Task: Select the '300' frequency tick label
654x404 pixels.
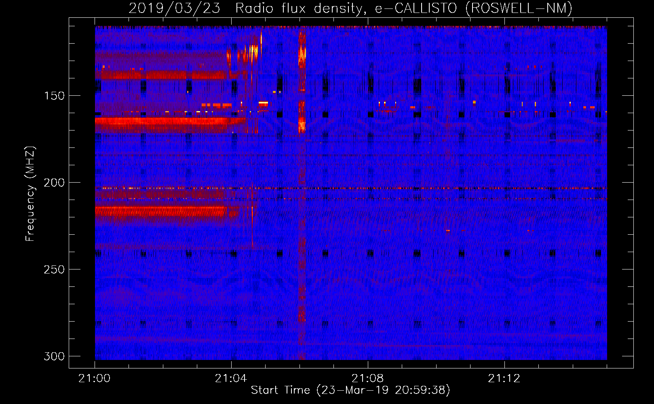Action: tap(54, 356)
